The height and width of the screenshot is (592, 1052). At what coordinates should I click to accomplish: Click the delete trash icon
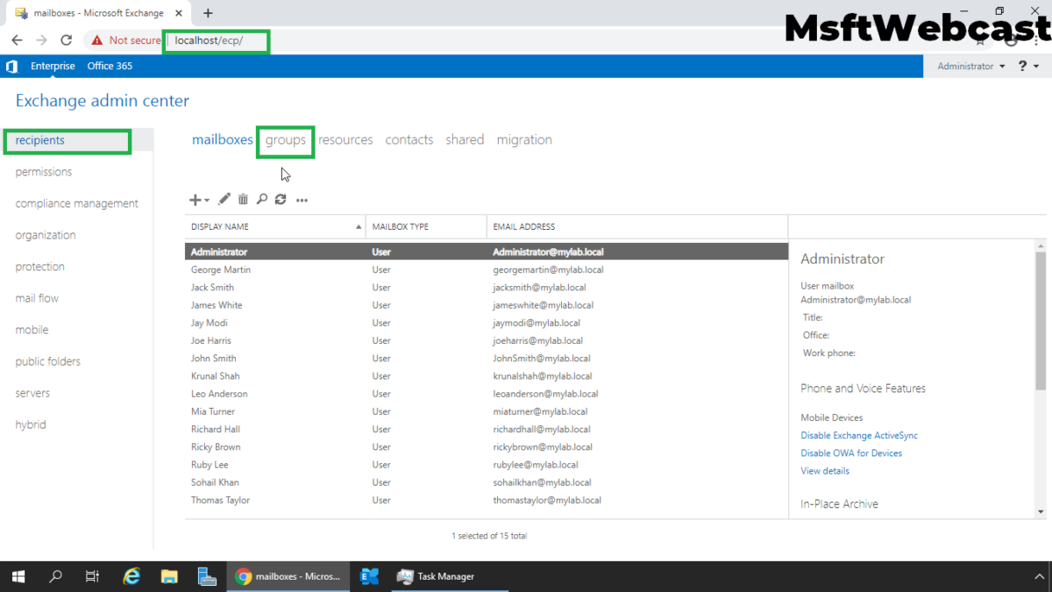(x=243, y=199)
